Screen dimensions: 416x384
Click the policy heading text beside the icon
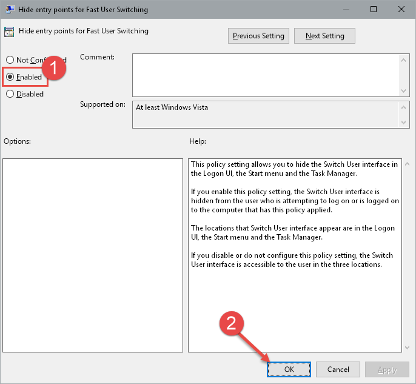coord(84,31)
